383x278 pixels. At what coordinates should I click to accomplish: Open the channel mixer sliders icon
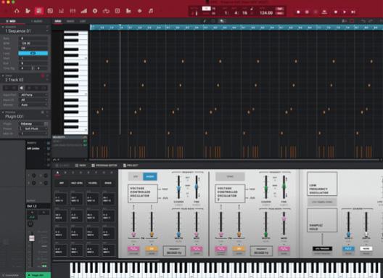[x=73, y=11]
